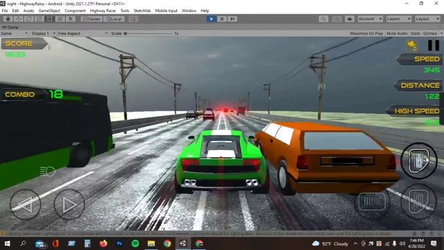Image resolution: width=444 pixels, height=250 pixels.
Task: Toggle Maximize On Play
Action: click(x=366, y=33)
